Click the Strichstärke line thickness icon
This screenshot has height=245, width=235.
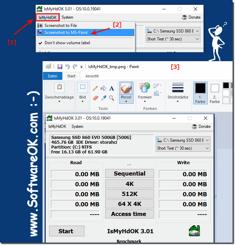(178, 88)
